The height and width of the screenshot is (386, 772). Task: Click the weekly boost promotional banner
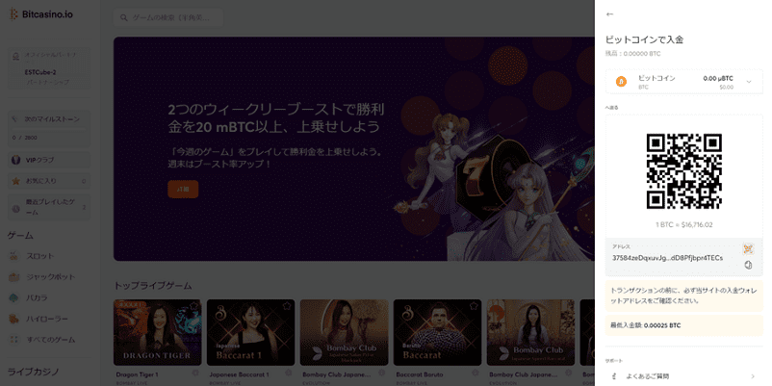point(354,148)
